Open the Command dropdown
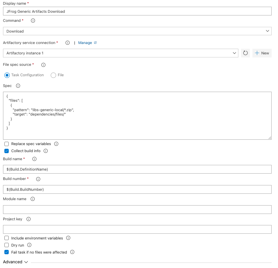Image resolution: width=278 pixels, height=268 pixels. (268, 31)
